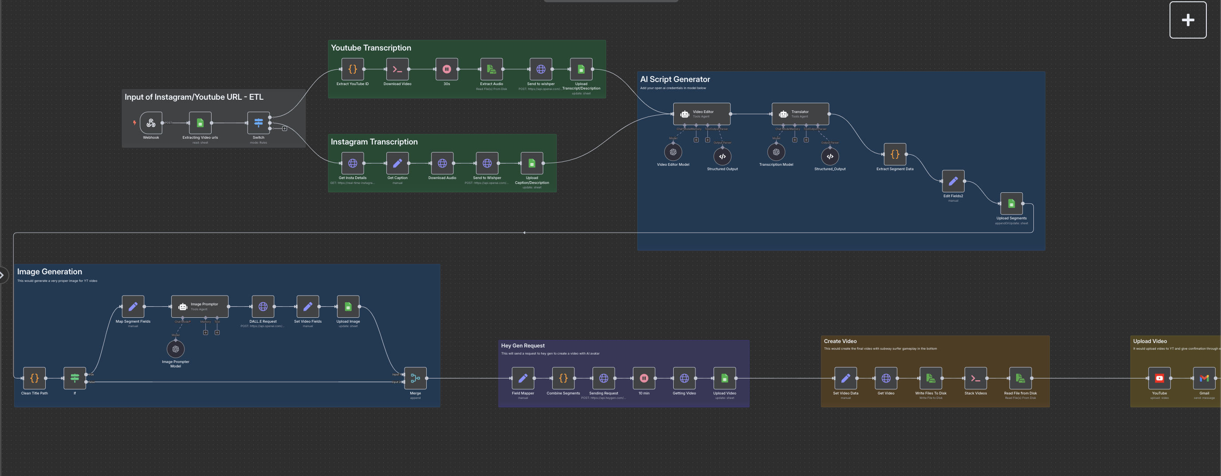Screen dimensions: 1221x476
Task: Select the Gmail send message node
Action: tap(1204, 378)
